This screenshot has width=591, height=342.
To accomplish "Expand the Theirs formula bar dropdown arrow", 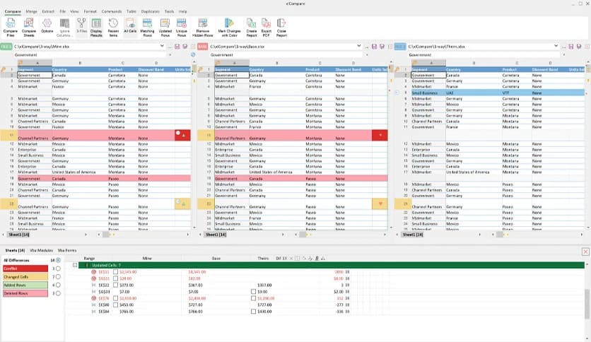I will [564, 55].
